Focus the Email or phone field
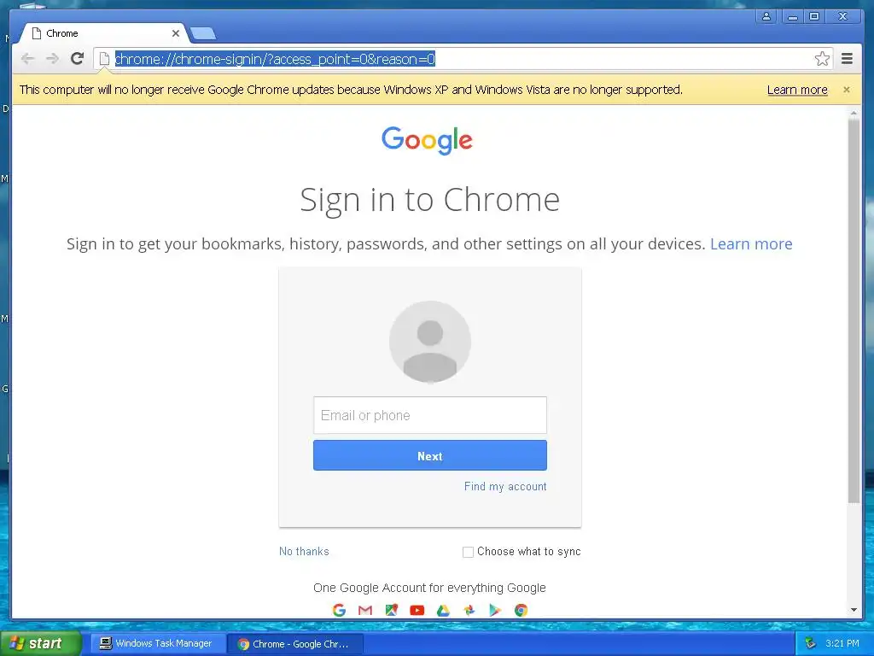Viewport: 874px width, 656px height. click(x=430, y=415)
